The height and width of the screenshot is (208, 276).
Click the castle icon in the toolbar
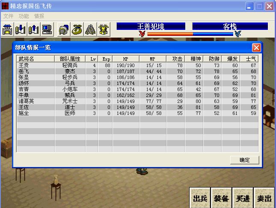(8, 29)
